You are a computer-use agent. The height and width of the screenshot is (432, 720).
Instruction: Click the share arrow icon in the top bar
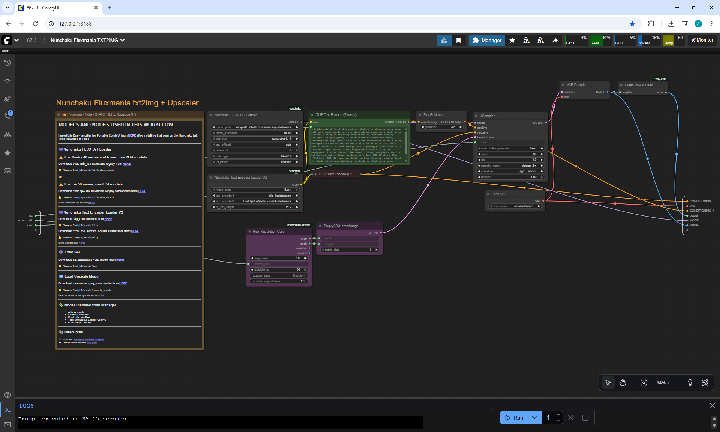pyautogui.click(x=555, y=40)
